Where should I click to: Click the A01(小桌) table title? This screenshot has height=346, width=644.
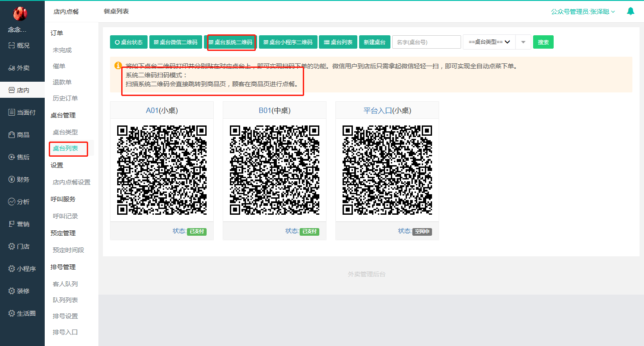(x=162, y=110)
